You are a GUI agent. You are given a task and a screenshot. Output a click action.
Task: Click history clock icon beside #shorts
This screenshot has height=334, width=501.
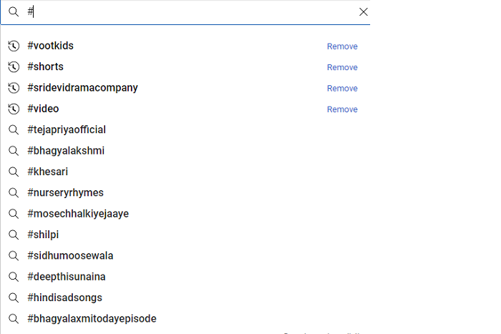click(x=14, y=67)
